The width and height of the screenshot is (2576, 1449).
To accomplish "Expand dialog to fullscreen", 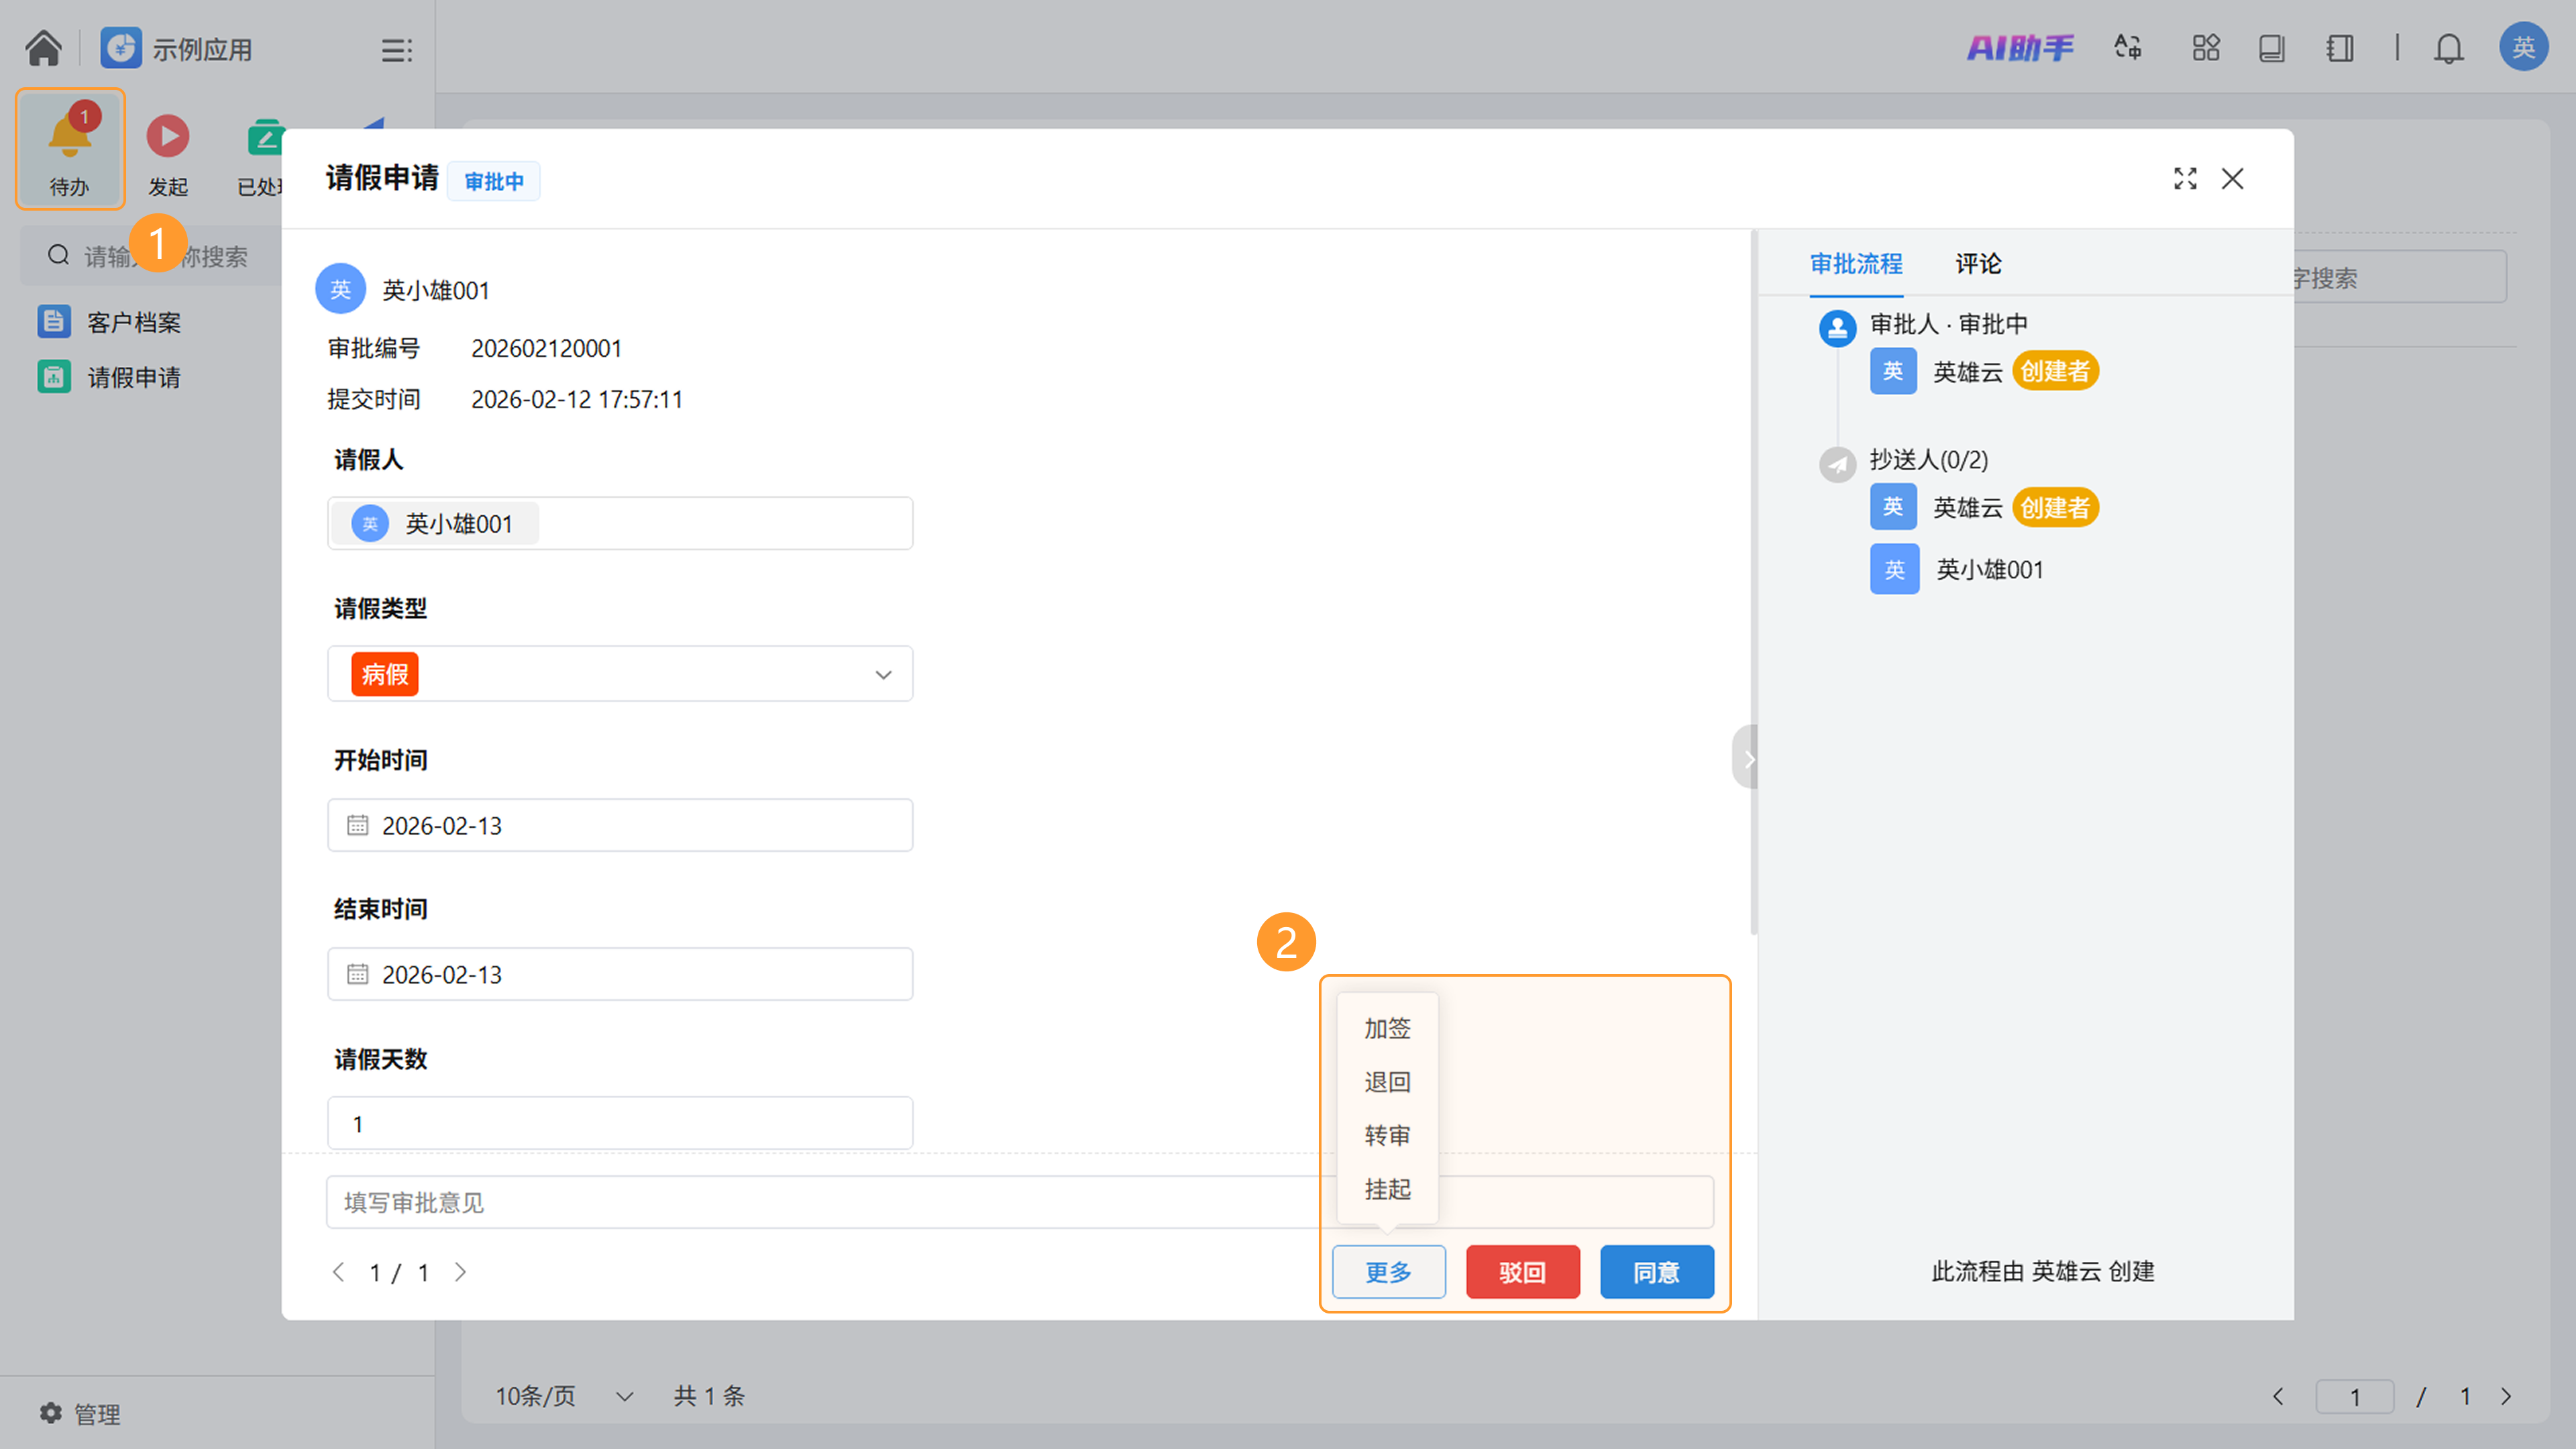I will tap(2185, 179).
